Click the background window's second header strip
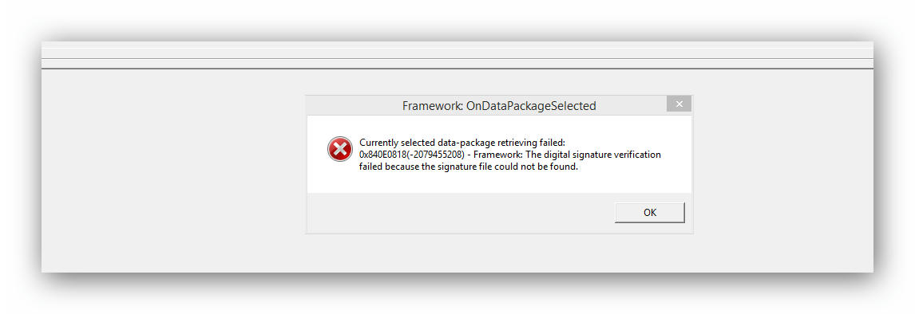This screenshot has height=314, width=915. pyautogui.click(x=457, y=64)
